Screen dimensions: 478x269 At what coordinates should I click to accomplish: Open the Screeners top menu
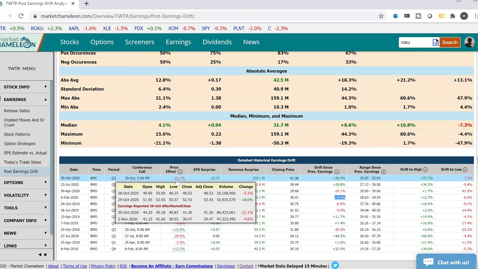pyautogui.click(x=140, y=42)
